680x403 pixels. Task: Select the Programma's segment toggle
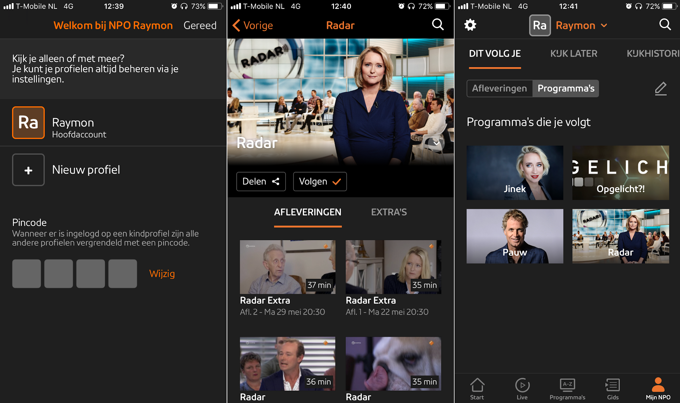[566, 88]
